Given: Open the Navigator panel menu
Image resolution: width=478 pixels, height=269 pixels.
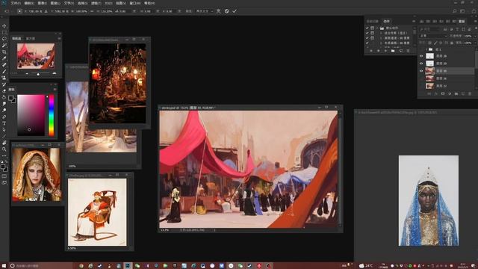Looking at the screenshot, I should (59, 38).
